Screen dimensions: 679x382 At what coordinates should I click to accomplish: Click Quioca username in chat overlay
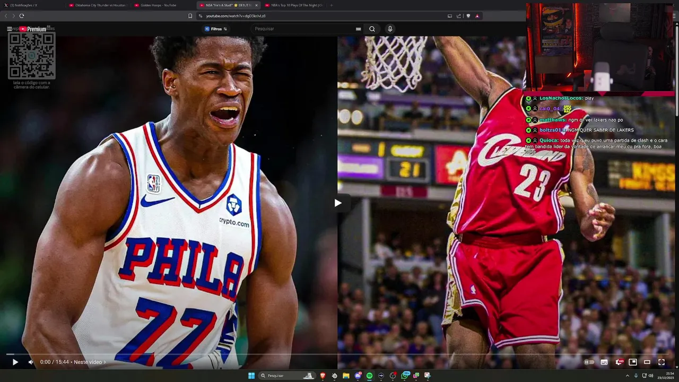point(549,140)
